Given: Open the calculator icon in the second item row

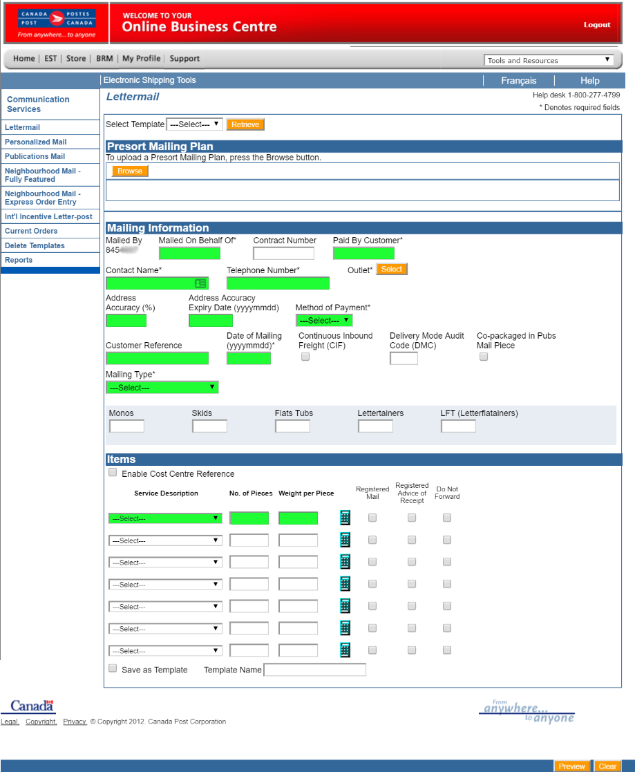Looking at the screenshot, I should click(345, 540).
